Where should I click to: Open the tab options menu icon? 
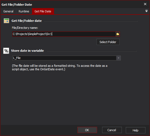(x=146, y=11)
